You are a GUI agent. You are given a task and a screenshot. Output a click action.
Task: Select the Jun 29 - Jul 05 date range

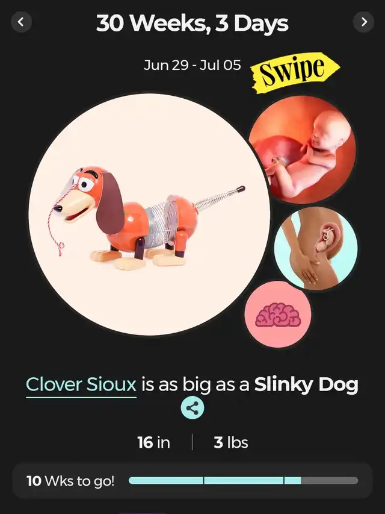pyautogui.click(x=192, y=65)
